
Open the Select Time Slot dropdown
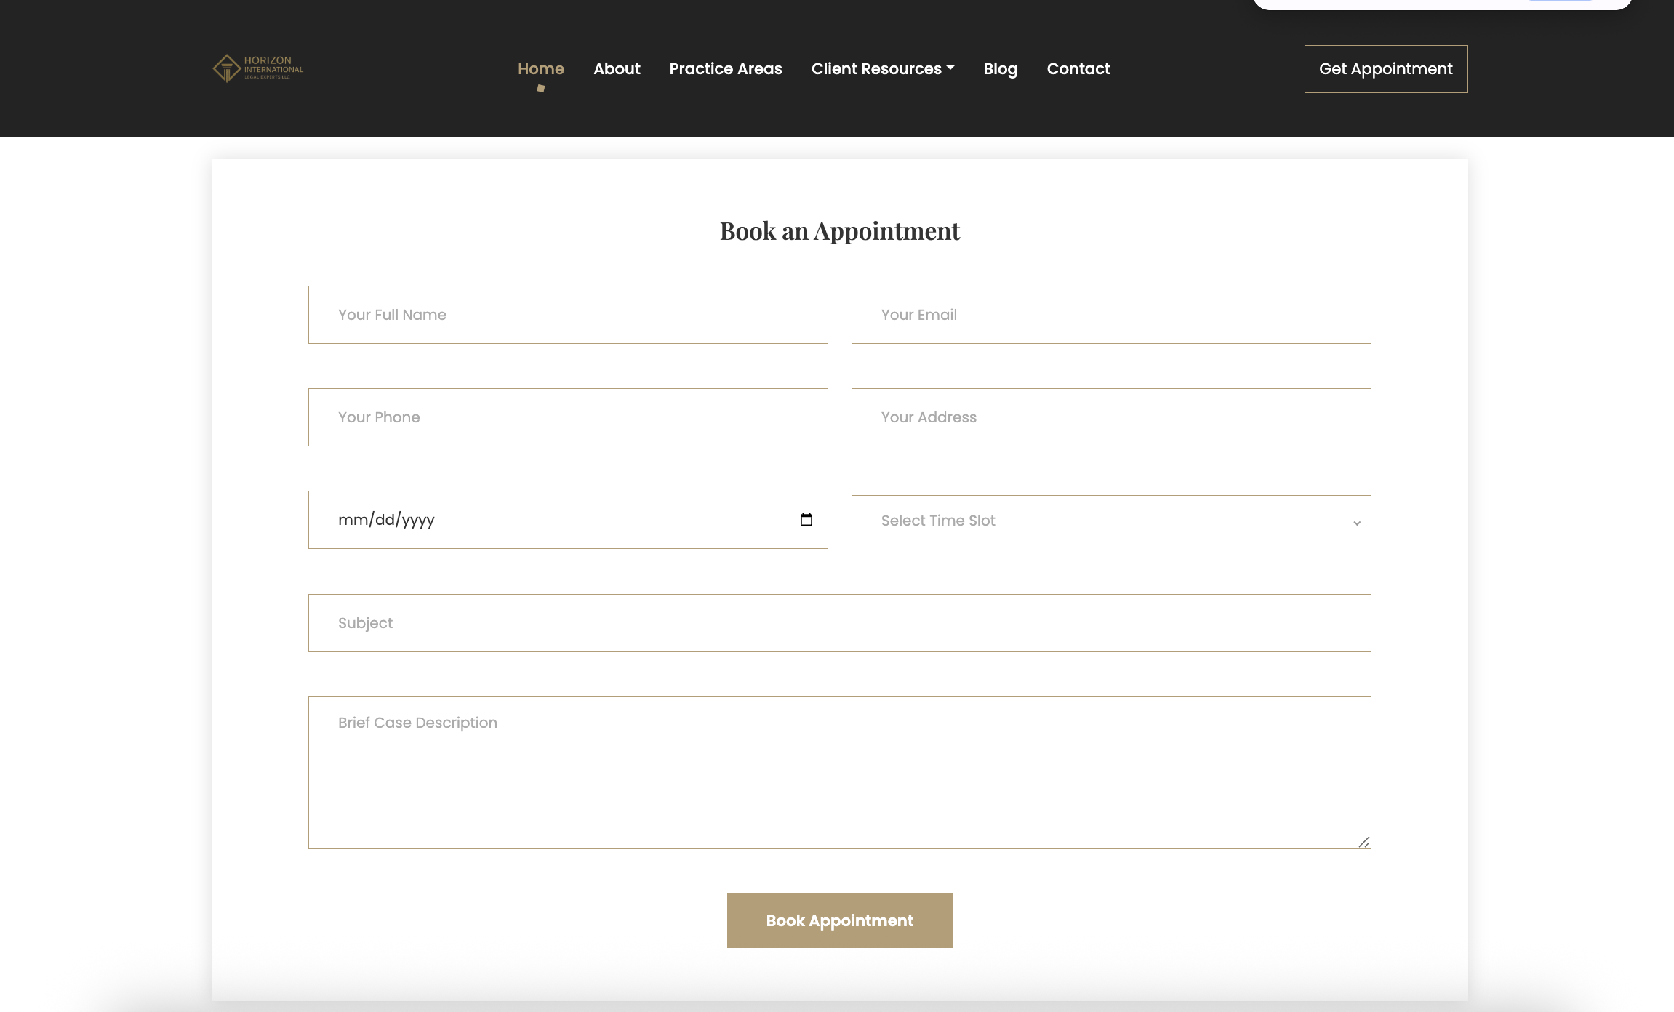1110,522
